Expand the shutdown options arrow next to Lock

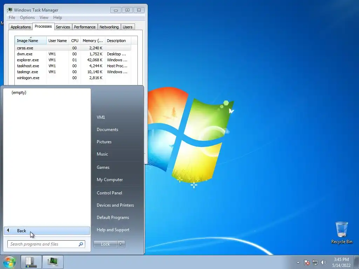pos(121,244)
